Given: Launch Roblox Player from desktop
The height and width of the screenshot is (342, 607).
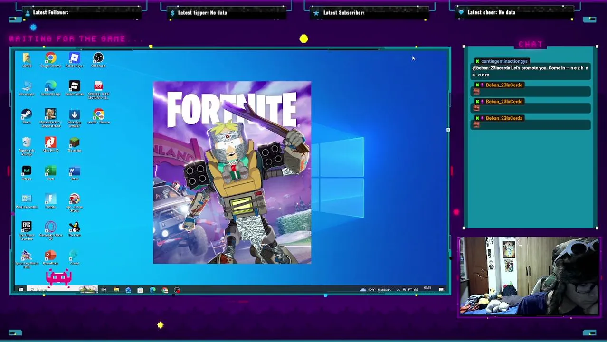Looking at the screenshot, I should [74, 60].
